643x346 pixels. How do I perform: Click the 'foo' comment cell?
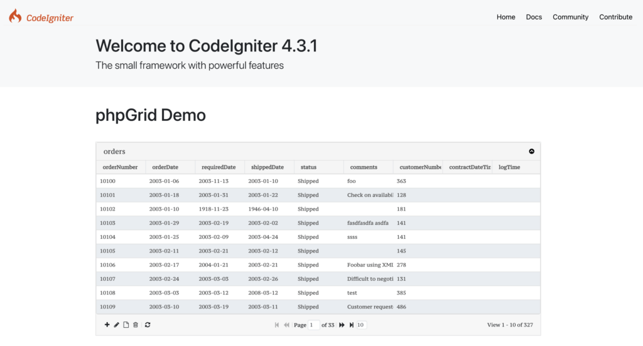tap(368, 181)
